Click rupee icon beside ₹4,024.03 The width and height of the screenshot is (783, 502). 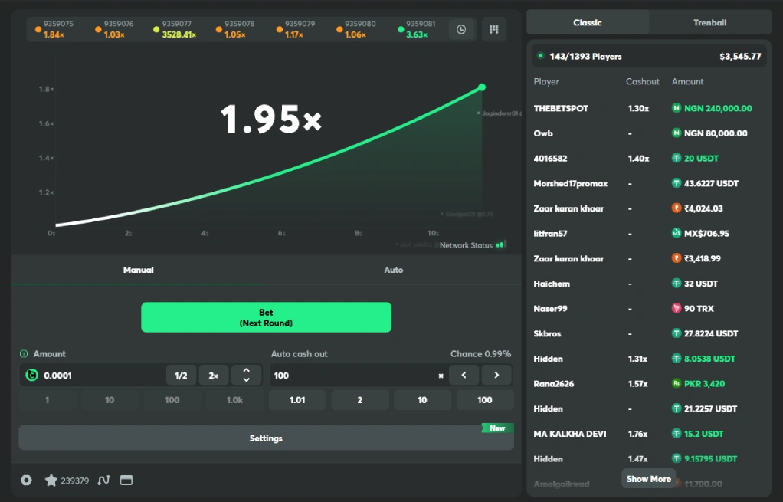[677, 208]
